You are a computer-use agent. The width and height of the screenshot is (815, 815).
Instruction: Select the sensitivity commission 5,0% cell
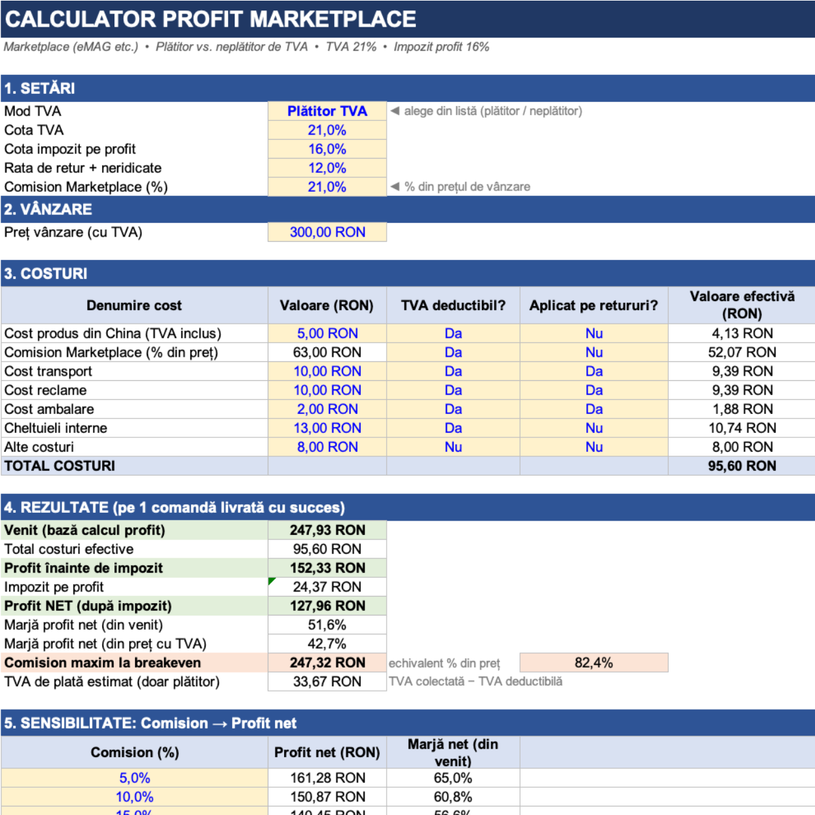tap(135, 778)
